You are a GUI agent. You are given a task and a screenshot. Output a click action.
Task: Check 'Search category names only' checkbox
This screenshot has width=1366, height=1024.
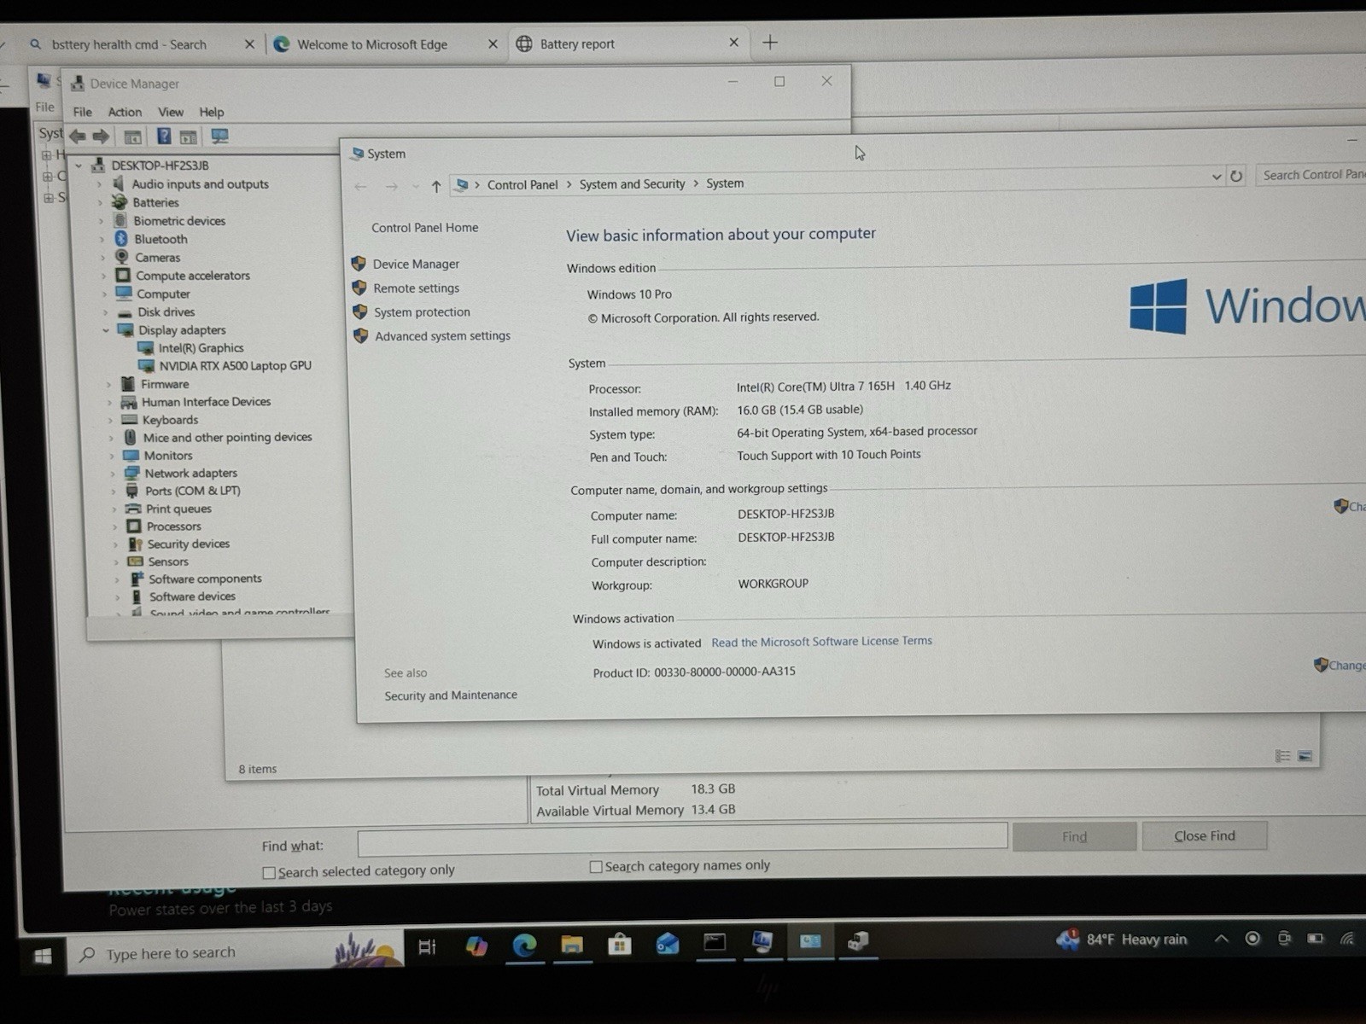(596, 867)
